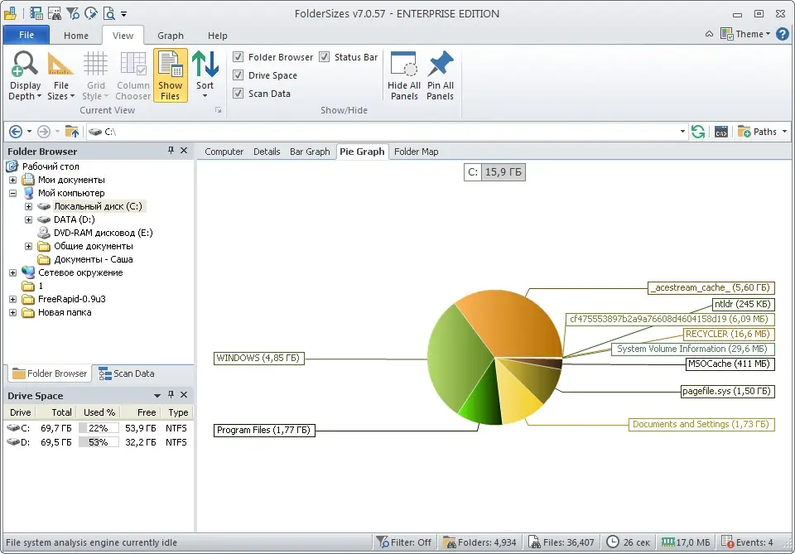Click the green Refresh scan icon

point(698,132)
